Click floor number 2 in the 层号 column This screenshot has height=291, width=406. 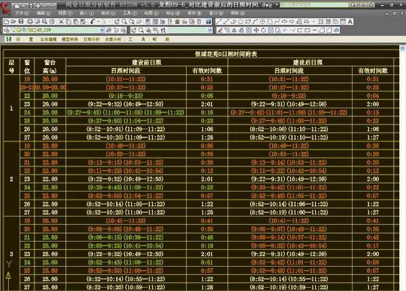pyautogui.click(x=12, y=179)
